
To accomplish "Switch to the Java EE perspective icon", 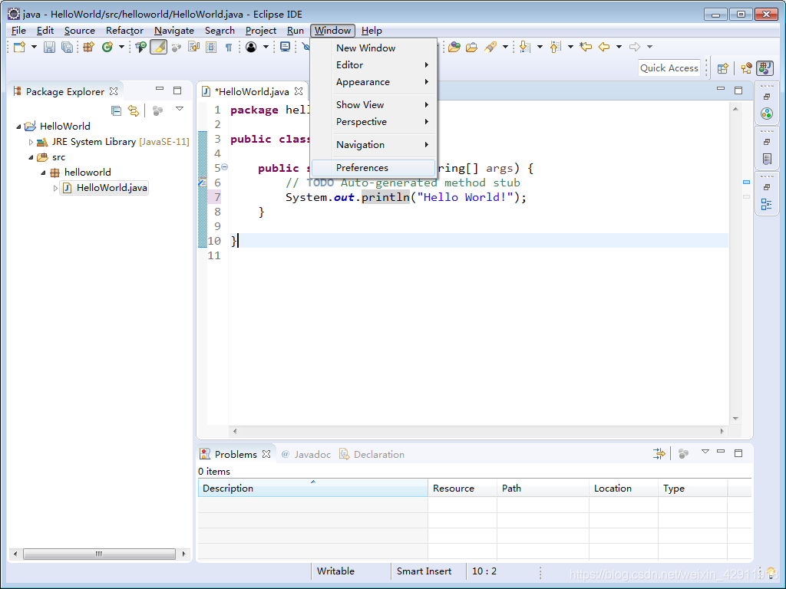I will pyautogui.click(x=746, y=68).
